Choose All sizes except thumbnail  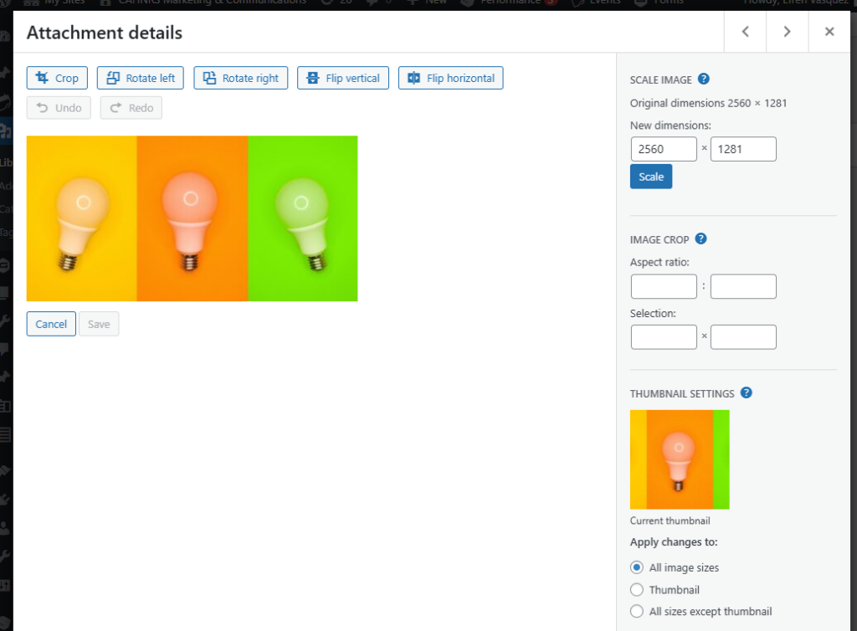(x=636, y=611)
